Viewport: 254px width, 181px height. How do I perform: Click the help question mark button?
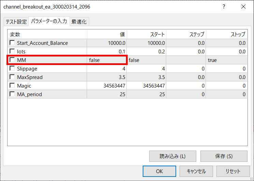(x=224, y=7)
